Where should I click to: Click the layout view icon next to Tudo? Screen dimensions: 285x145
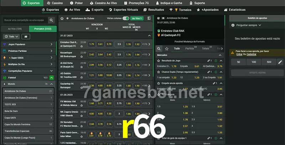(26, 37)
